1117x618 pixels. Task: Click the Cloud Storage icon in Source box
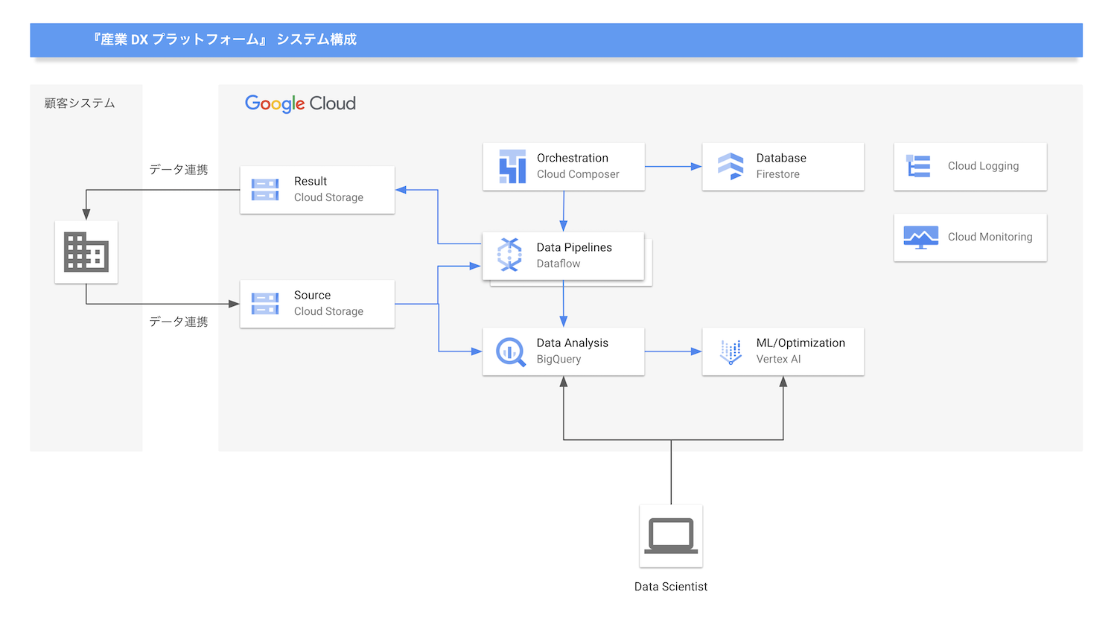[x=265, y=304]
